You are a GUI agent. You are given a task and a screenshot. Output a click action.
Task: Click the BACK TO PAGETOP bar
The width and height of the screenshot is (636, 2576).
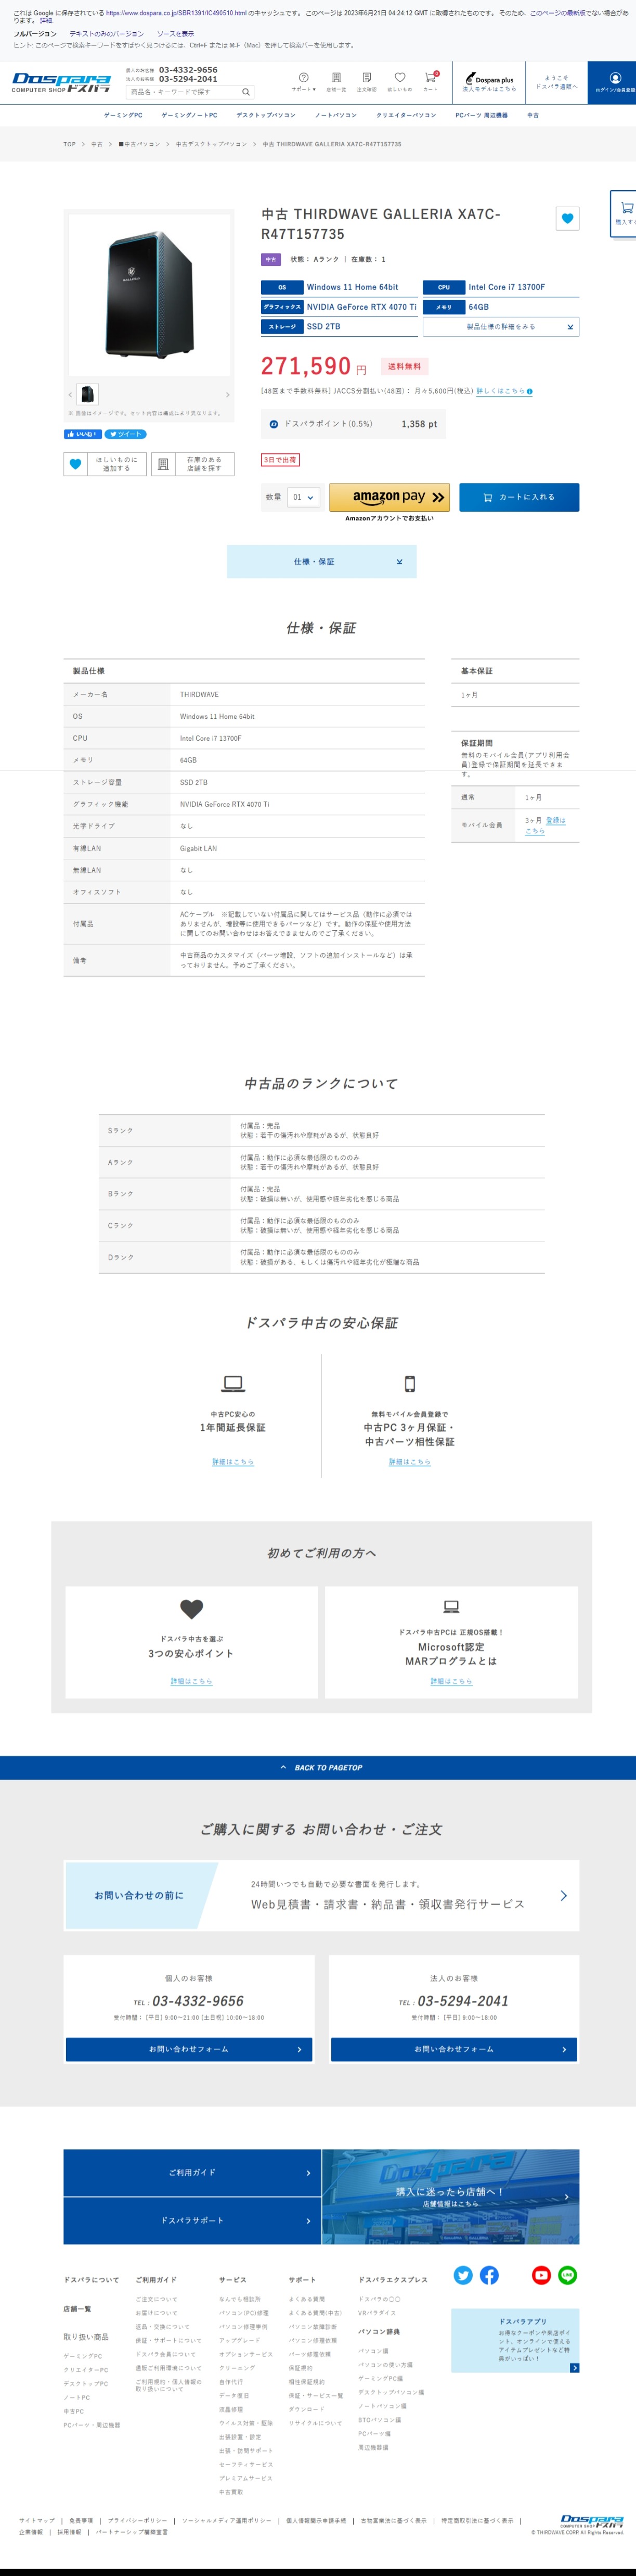(x=318, y=1767)
